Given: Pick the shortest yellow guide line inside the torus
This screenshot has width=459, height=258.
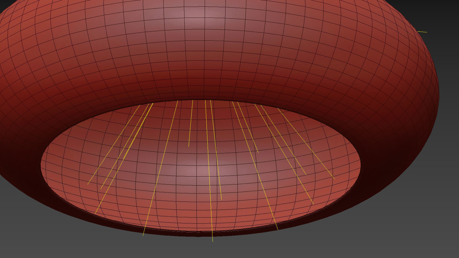Looking at the screenshot, I should tap(191, 123).
